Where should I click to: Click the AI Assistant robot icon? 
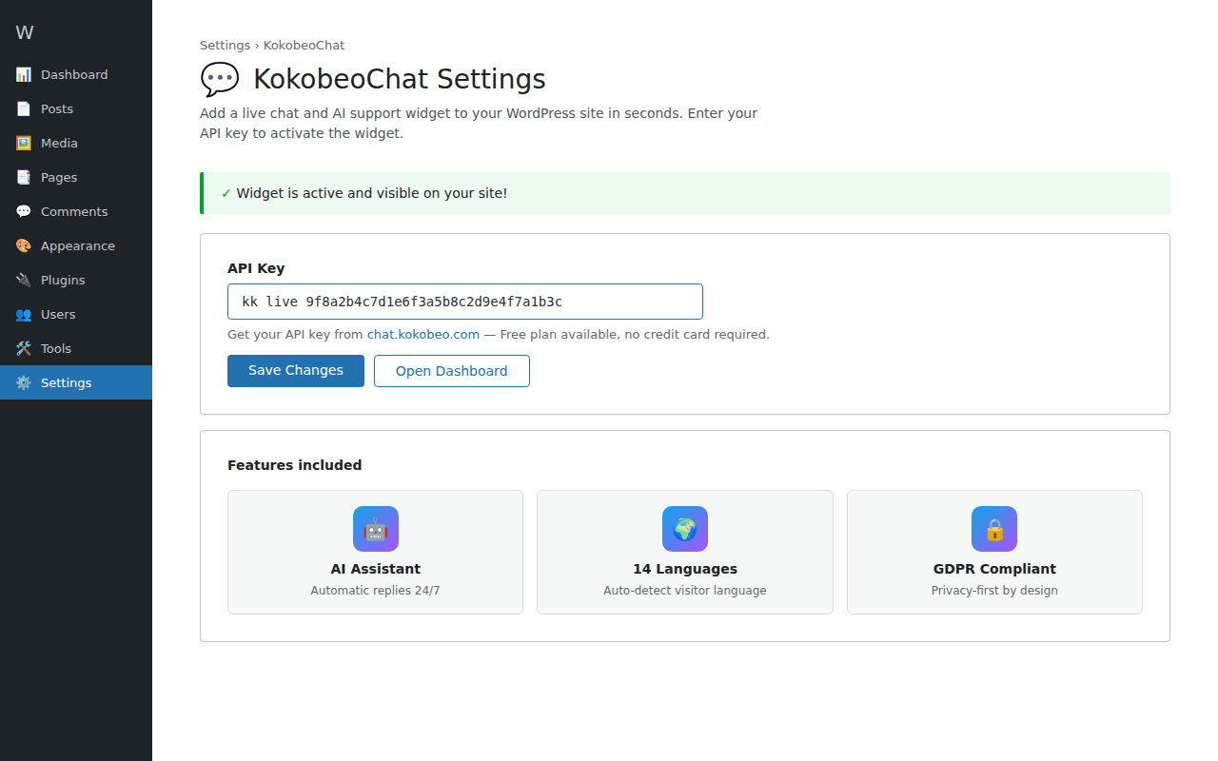[375, 529]
